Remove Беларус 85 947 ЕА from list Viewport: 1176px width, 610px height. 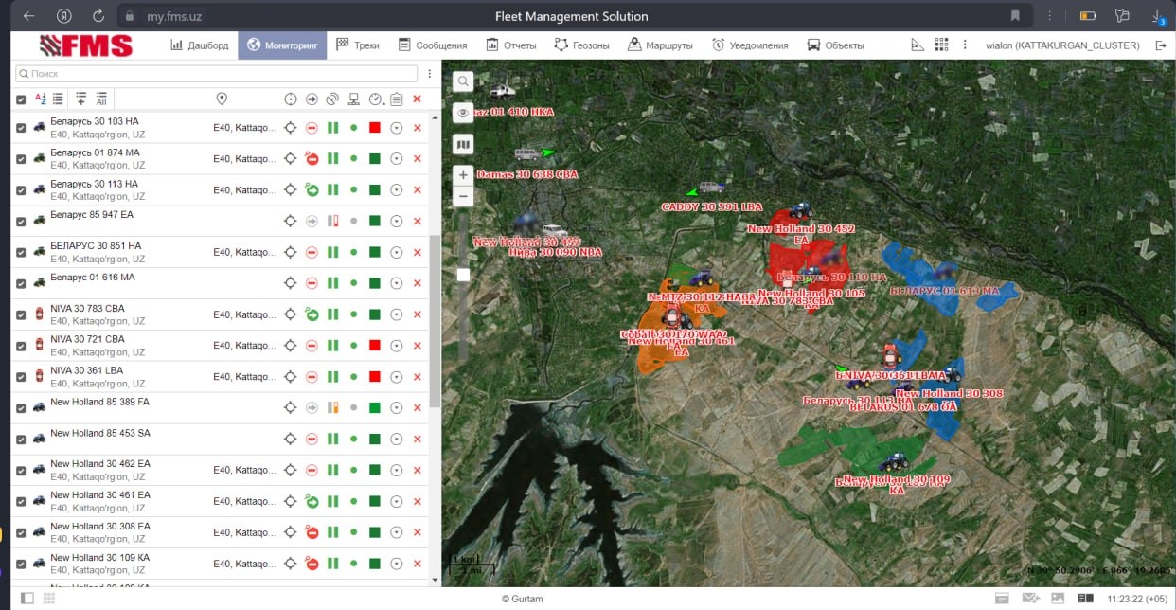coord(418,221)
